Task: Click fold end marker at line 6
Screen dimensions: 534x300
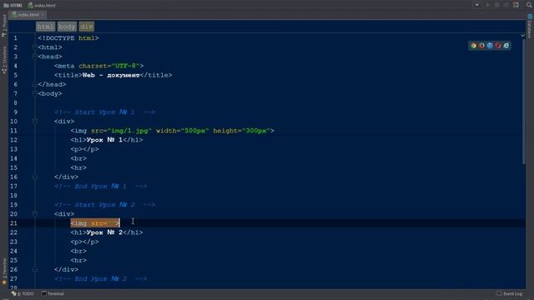Action: tap(35, 84)
